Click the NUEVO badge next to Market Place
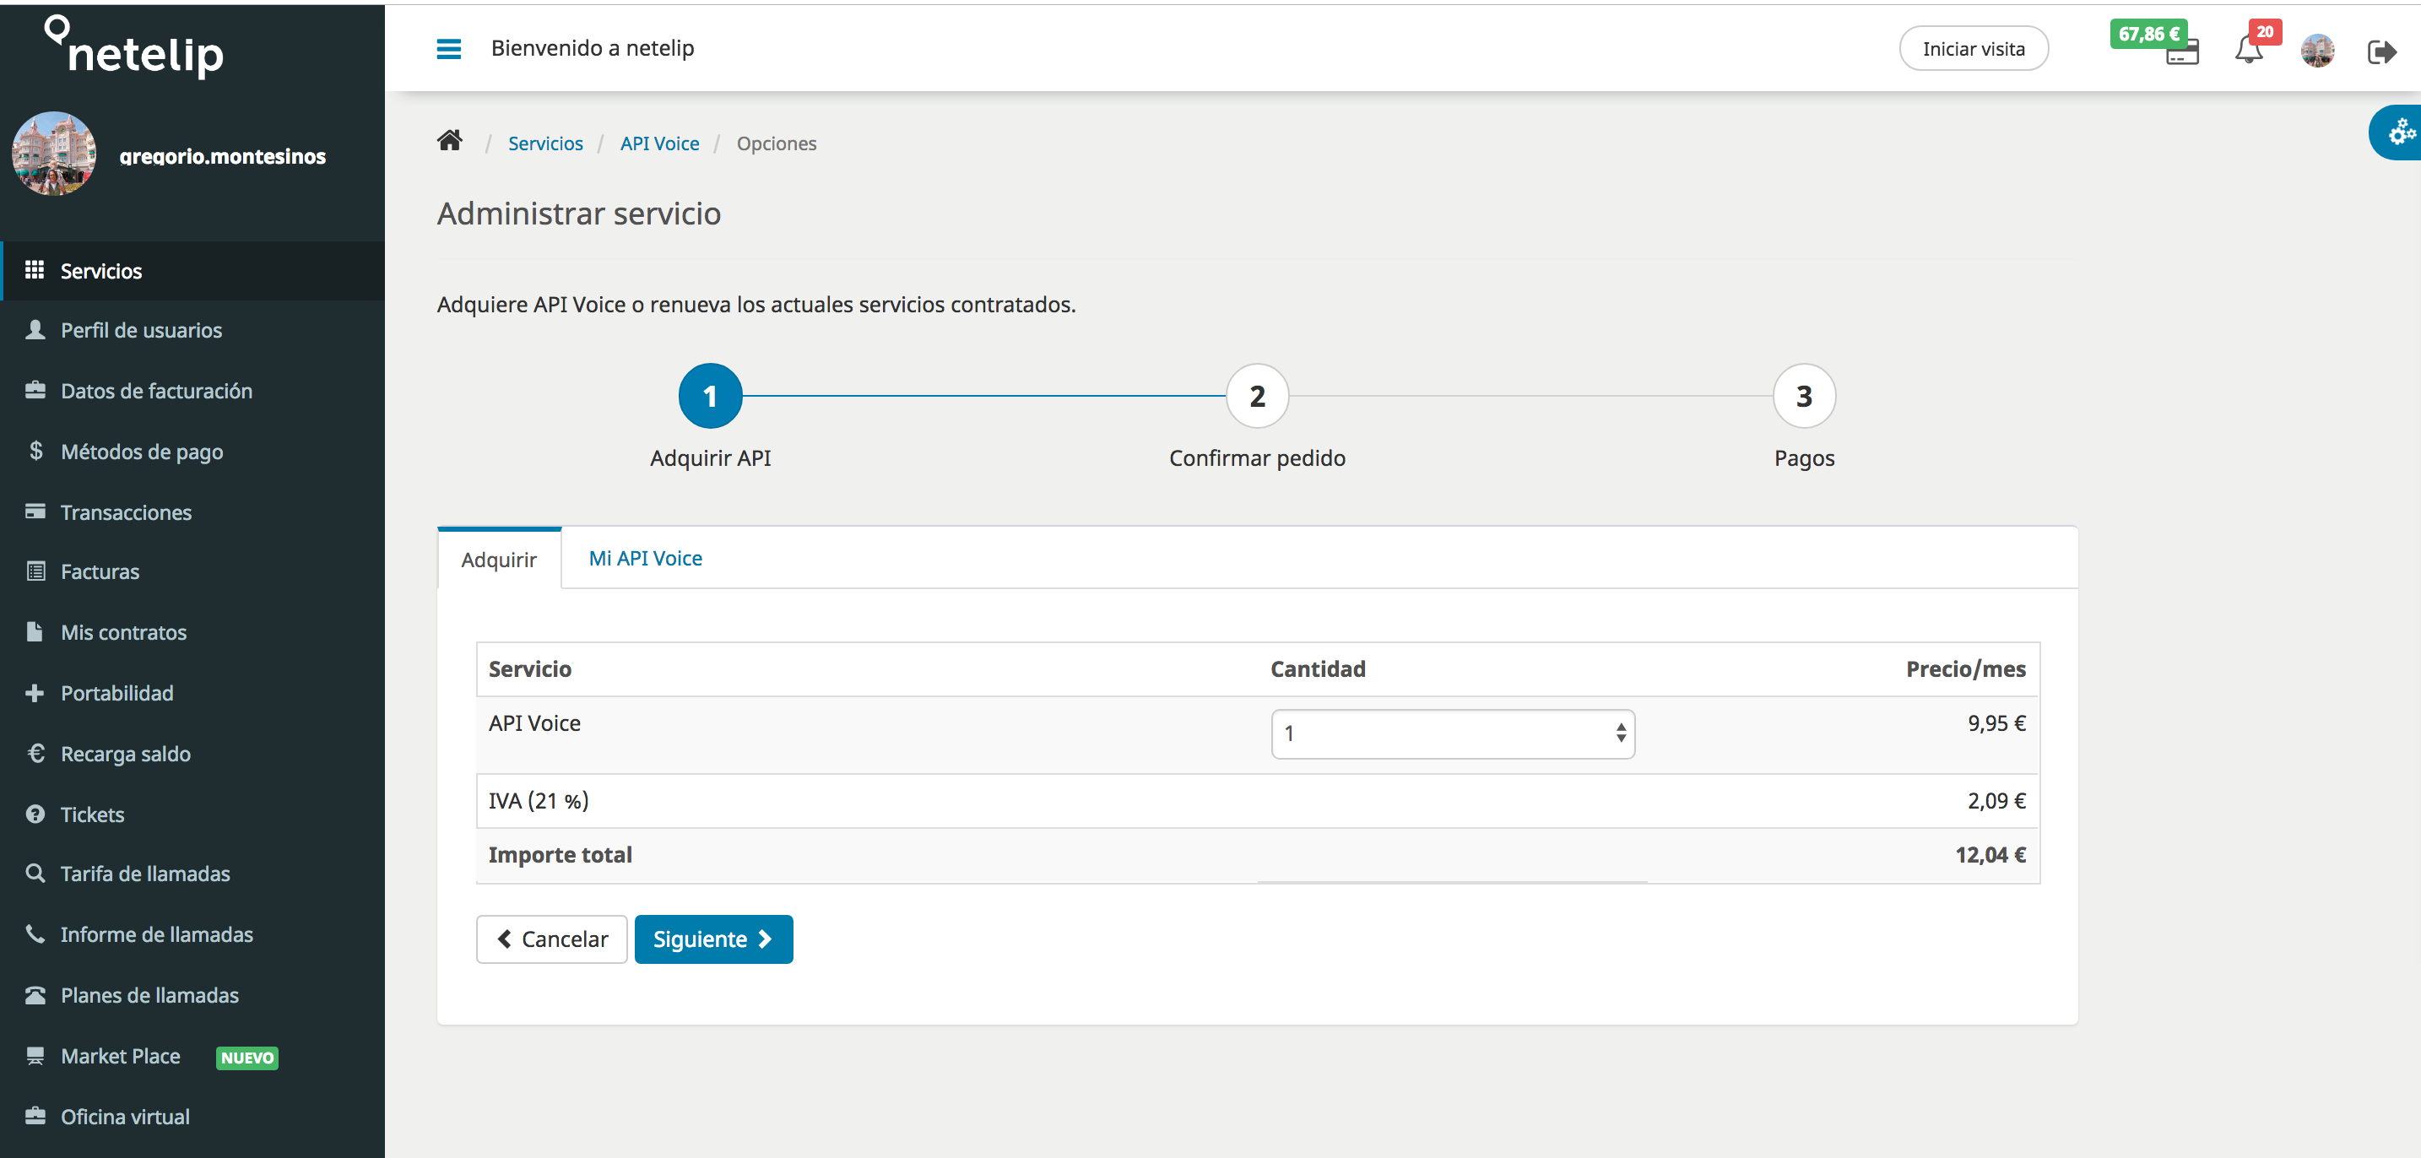The height and width of the screenshot is (1158, 2421). 247,1058
